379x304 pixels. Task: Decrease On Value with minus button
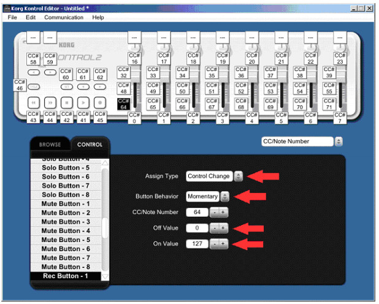[215, 244]
